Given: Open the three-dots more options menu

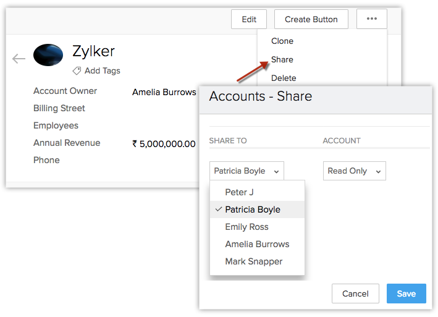Looking at the screenshot, I should coord(371,19).
